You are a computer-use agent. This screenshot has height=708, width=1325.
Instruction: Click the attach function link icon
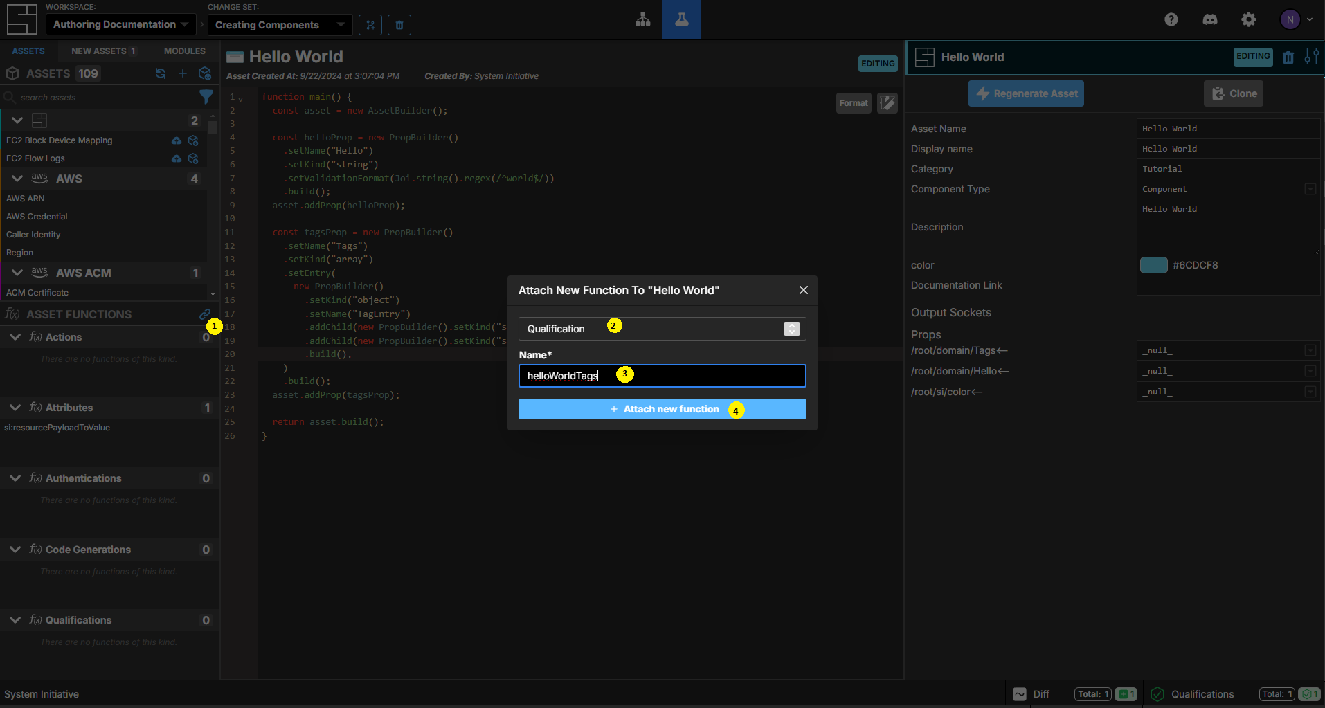point(205,314)
